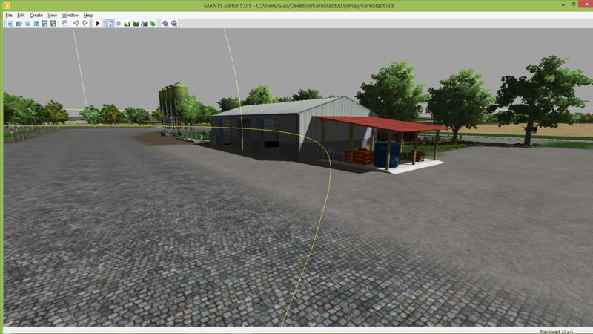Select the terrain sculpt mode icon
The image size is (593, 334).
point(127,23)
